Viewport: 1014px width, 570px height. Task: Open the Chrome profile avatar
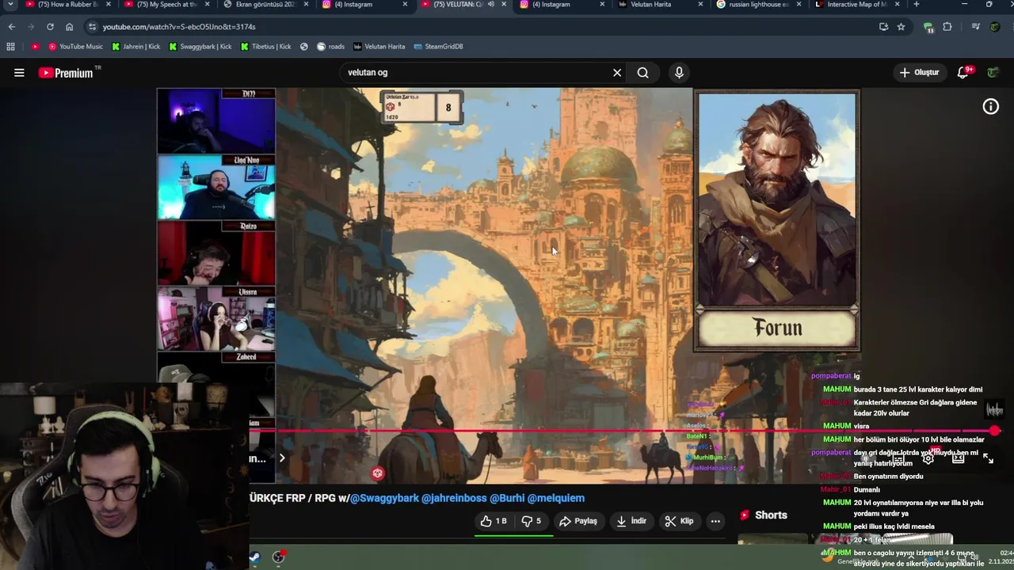pos(995,27)
